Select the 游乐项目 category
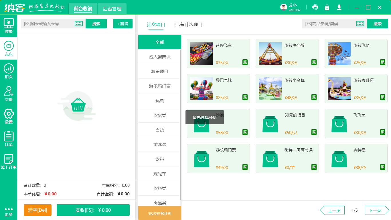The height and width of the screenshot is (220, 391). (160, 71)
